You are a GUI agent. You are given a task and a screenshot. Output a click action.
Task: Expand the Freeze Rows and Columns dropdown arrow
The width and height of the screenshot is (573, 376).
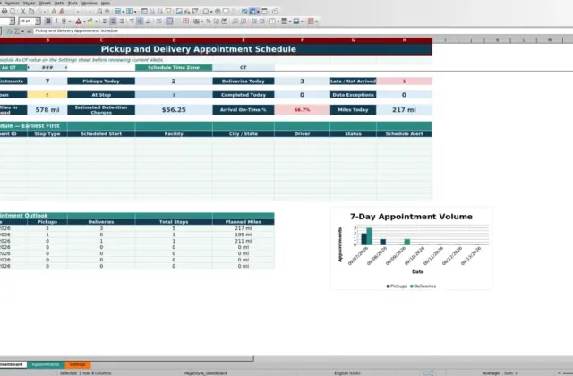click(258, 12)
